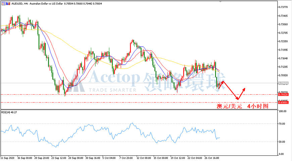This screenshot has width=292, height=161.
Task: Click the 12 Oct 08:00 time label
Action: [144, 158]
